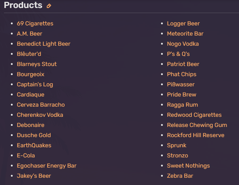Click the edit pencil icon beside Products

[x=49, y=6]
